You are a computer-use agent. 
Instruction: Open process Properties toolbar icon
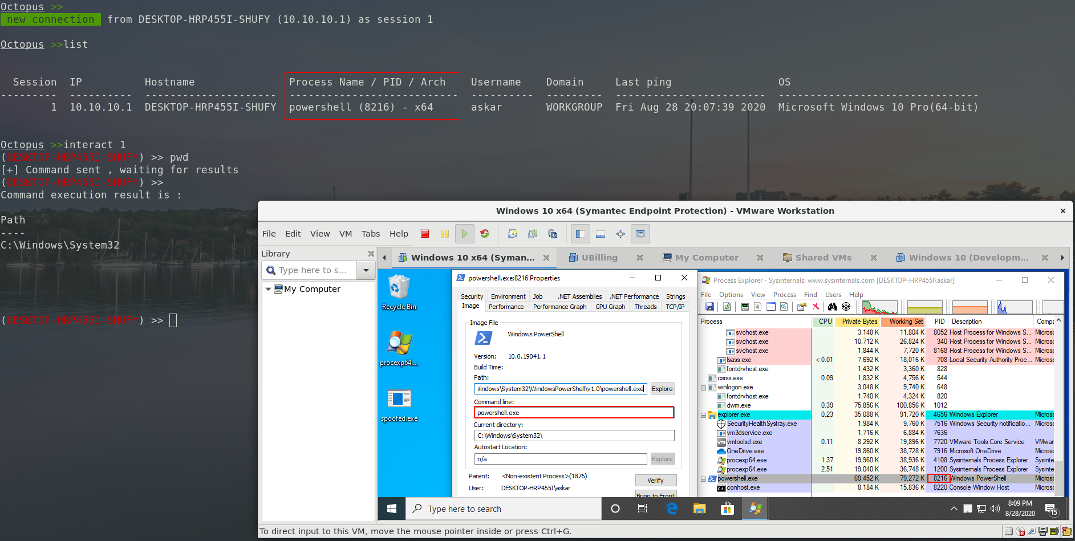tap(802, 307)
